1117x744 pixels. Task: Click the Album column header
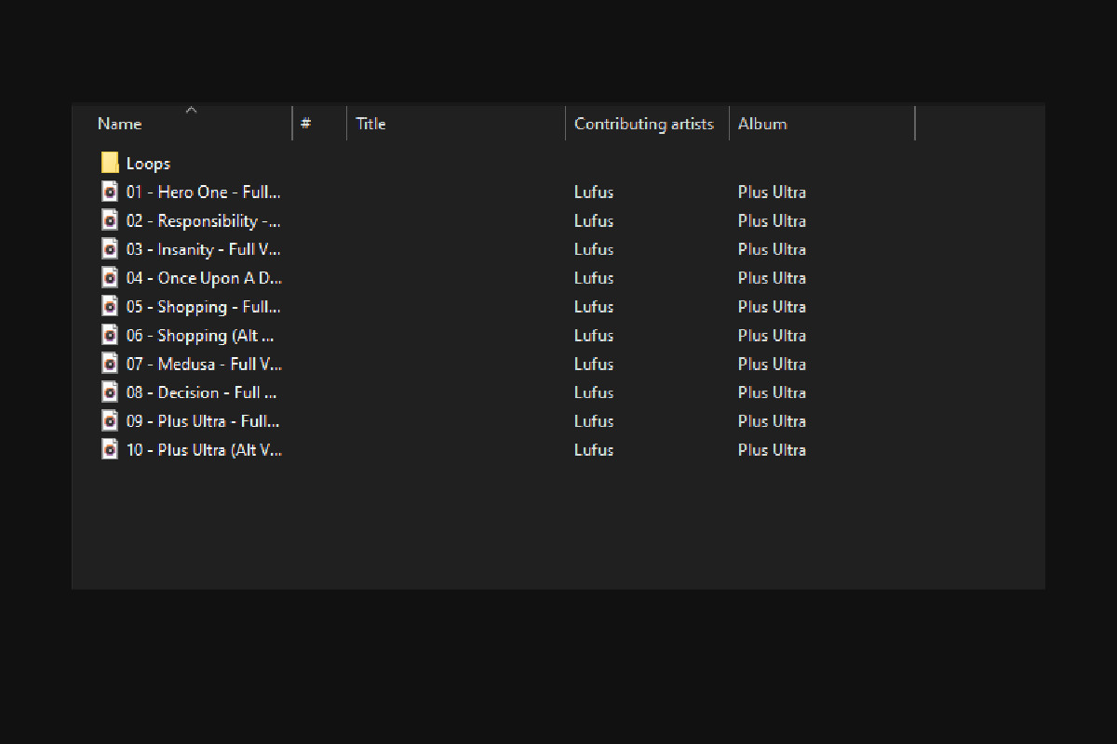762,124
